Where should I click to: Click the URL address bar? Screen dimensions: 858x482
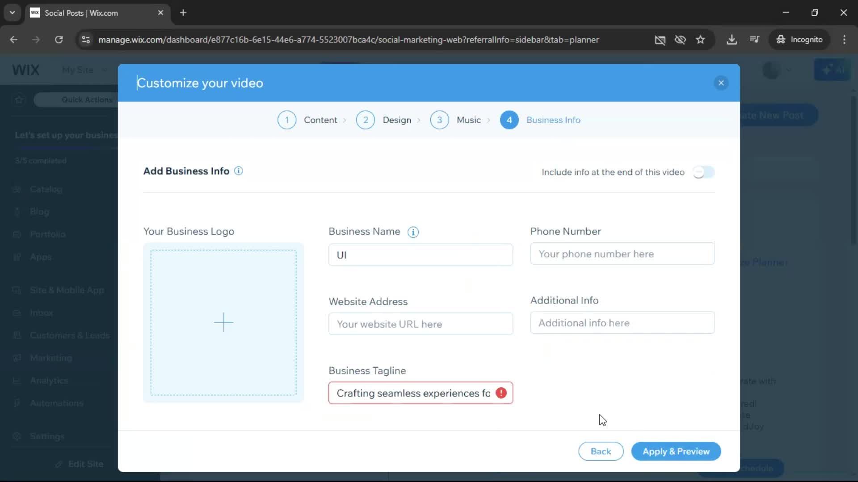pos(349,40)
